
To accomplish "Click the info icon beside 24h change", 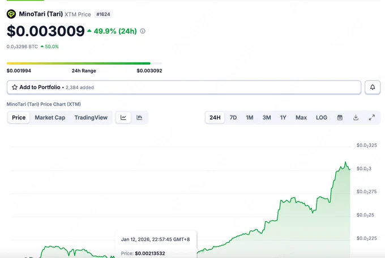I will tap(143, 31).
